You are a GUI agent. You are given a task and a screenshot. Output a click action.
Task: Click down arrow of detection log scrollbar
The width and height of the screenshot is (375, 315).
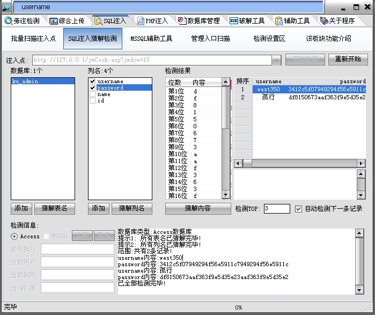(359, 290)
